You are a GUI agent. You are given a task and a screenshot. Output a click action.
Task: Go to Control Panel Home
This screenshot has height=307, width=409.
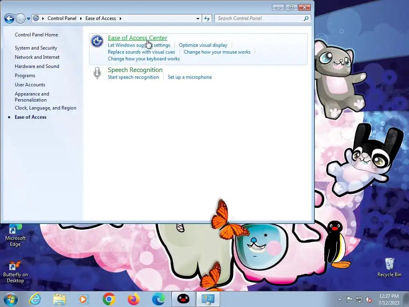pyautogui.click(x=36, y=35)
